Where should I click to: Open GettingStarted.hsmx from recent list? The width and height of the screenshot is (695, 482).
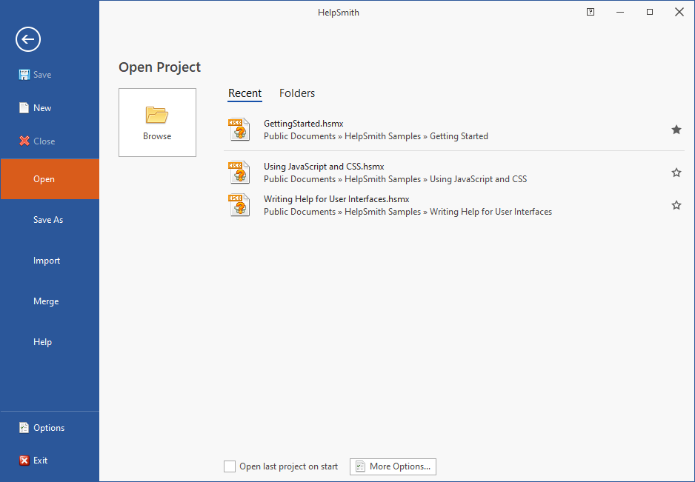[x=304, y=124]
